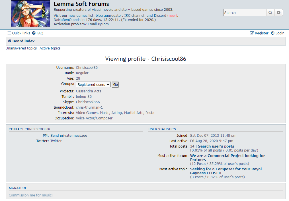The height and width of the screenshot is (201, 289).
Task: Click the Register pencil icon
Action: click(252, 33)
